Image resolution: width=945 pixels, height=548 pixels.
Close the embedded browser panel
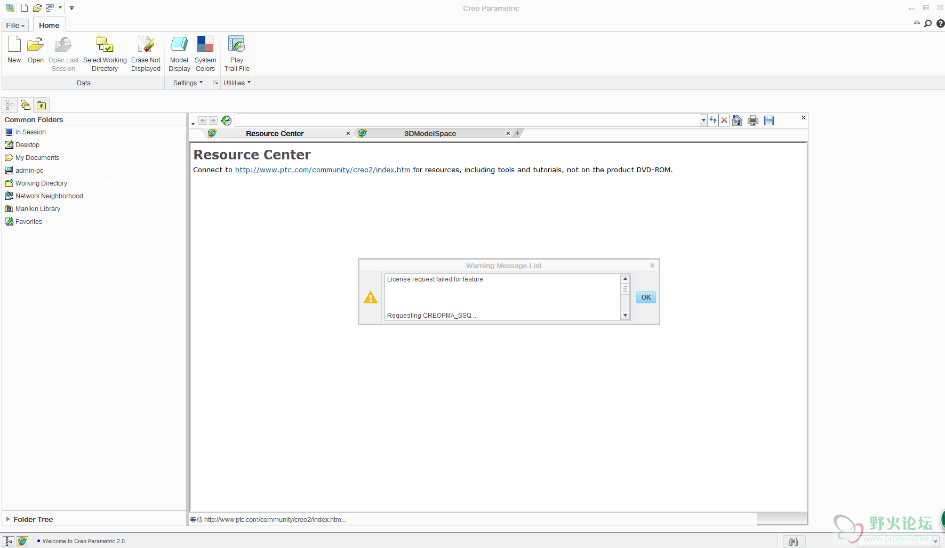tap(804, 118)
